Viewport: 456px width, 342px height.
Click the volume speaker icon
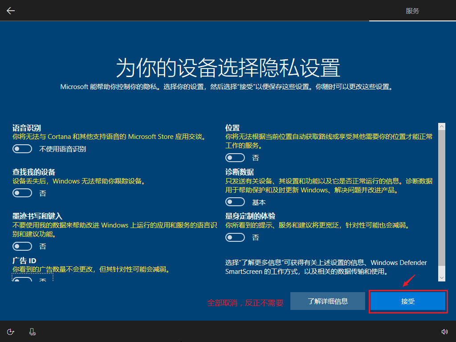pyautogui.click(x=444, y=332)
